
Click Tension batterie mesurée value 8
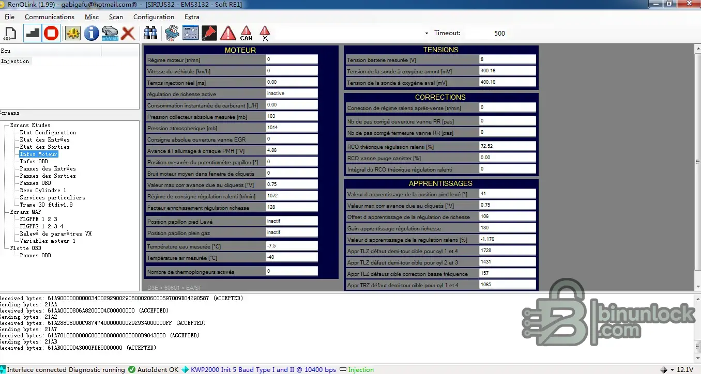(x=508, y=60)
